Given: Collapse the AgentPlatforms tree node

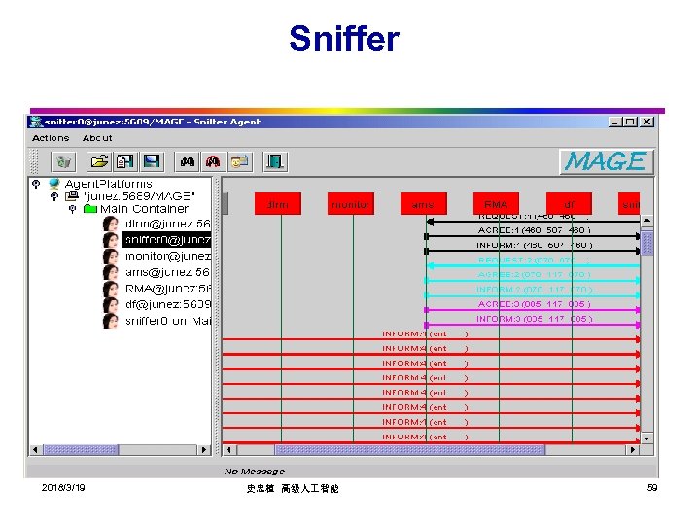Looking at the screenshot, I should click(36, 184).
